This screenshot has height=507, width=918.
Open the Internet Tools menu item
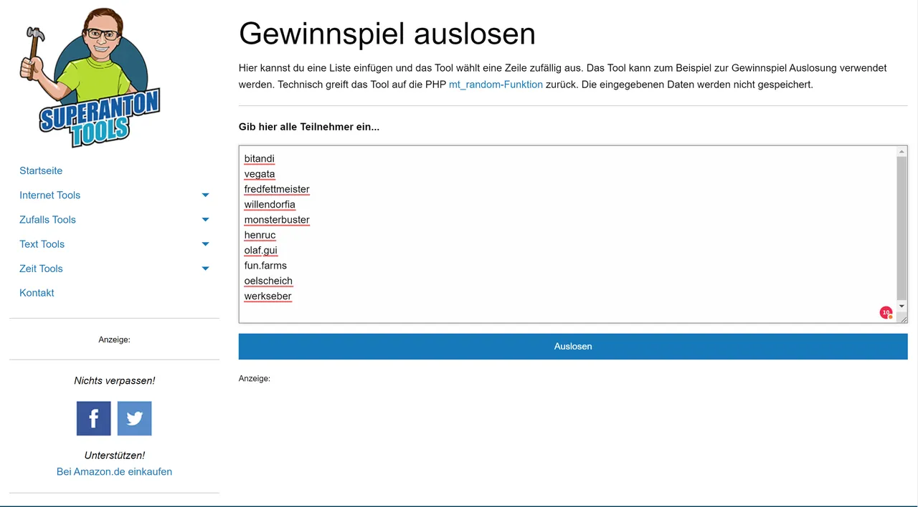coord(49,195)
